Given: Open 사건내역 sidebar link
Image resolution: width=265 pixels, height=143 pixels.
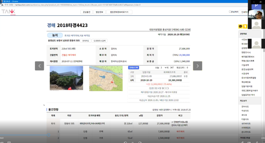Looking at the screenshot, I should tap(245, 74).
